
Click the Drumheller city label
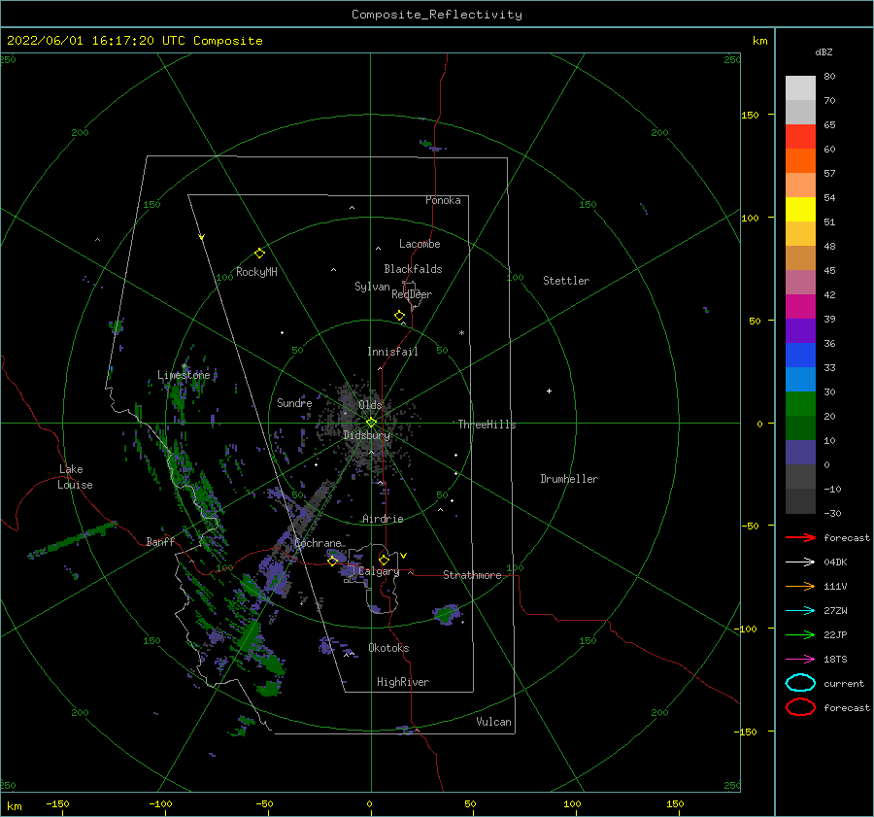(x=569, y=479)
